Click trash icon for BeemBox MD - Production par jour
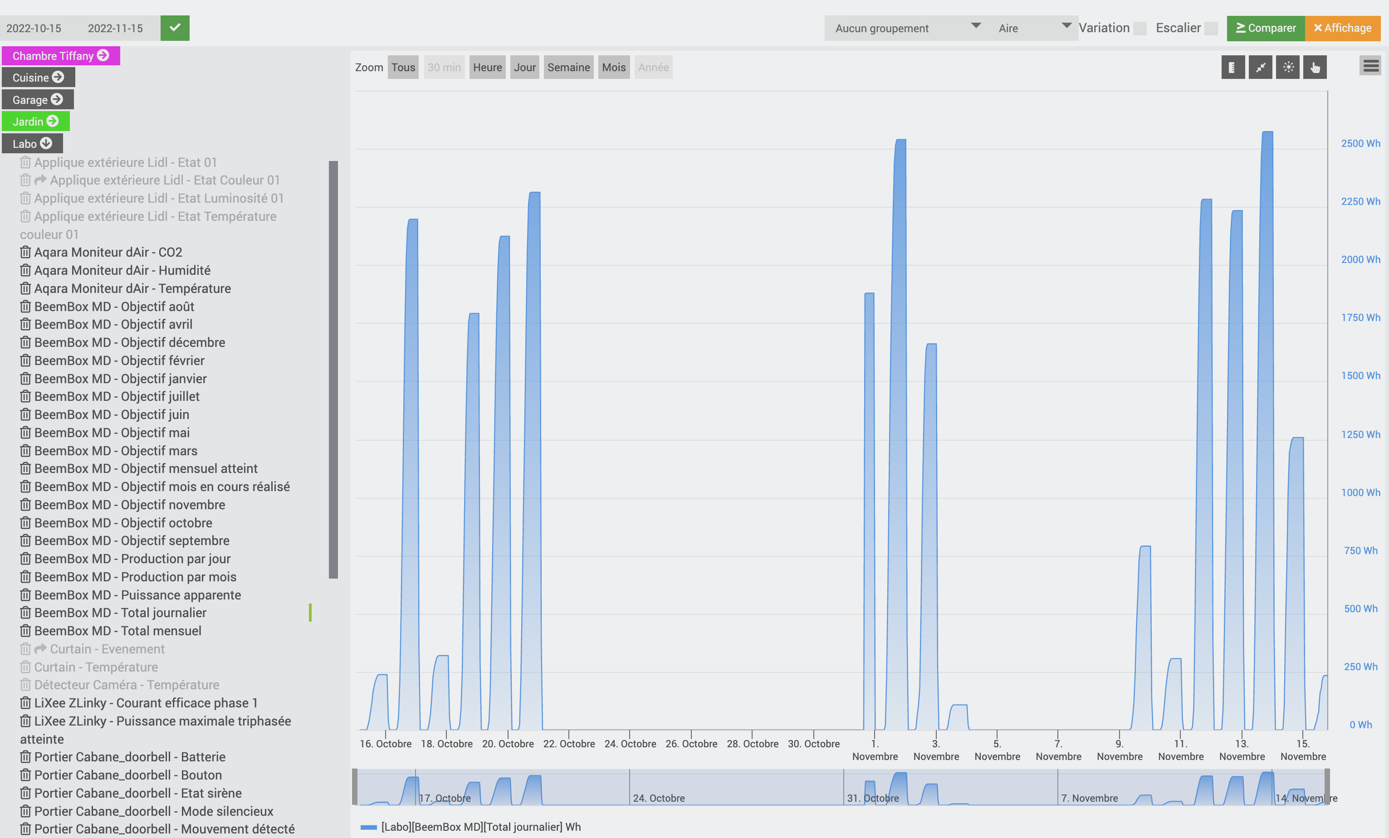 pos(25,559)
